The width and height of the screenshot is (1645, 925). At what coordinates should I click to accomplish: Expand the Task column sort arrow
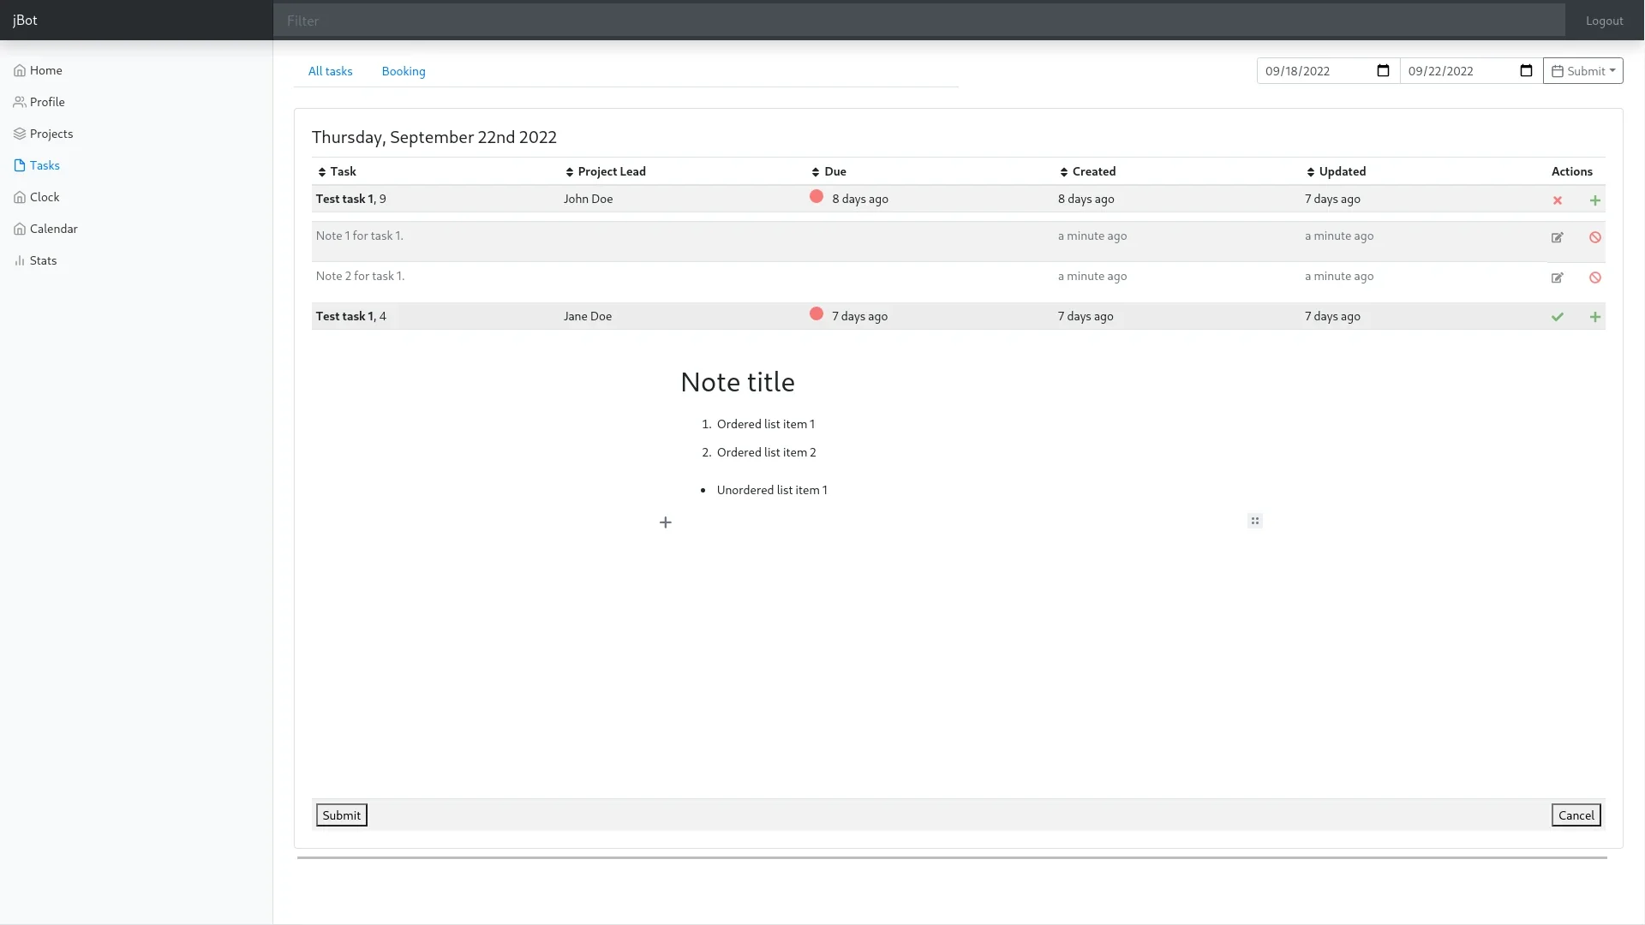tap(322, 171)
